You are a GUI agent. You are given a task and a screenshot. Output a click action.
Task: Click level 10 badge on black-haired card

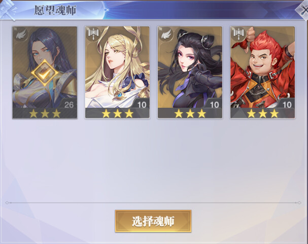click(x=214, y=105)
